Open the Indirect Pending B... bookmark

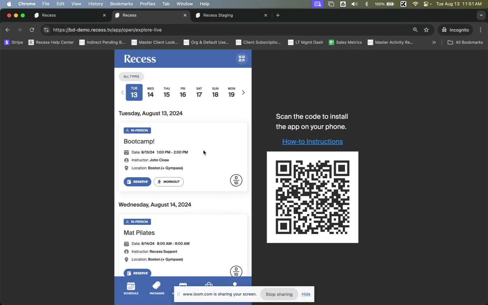click(x=102, y=42)
